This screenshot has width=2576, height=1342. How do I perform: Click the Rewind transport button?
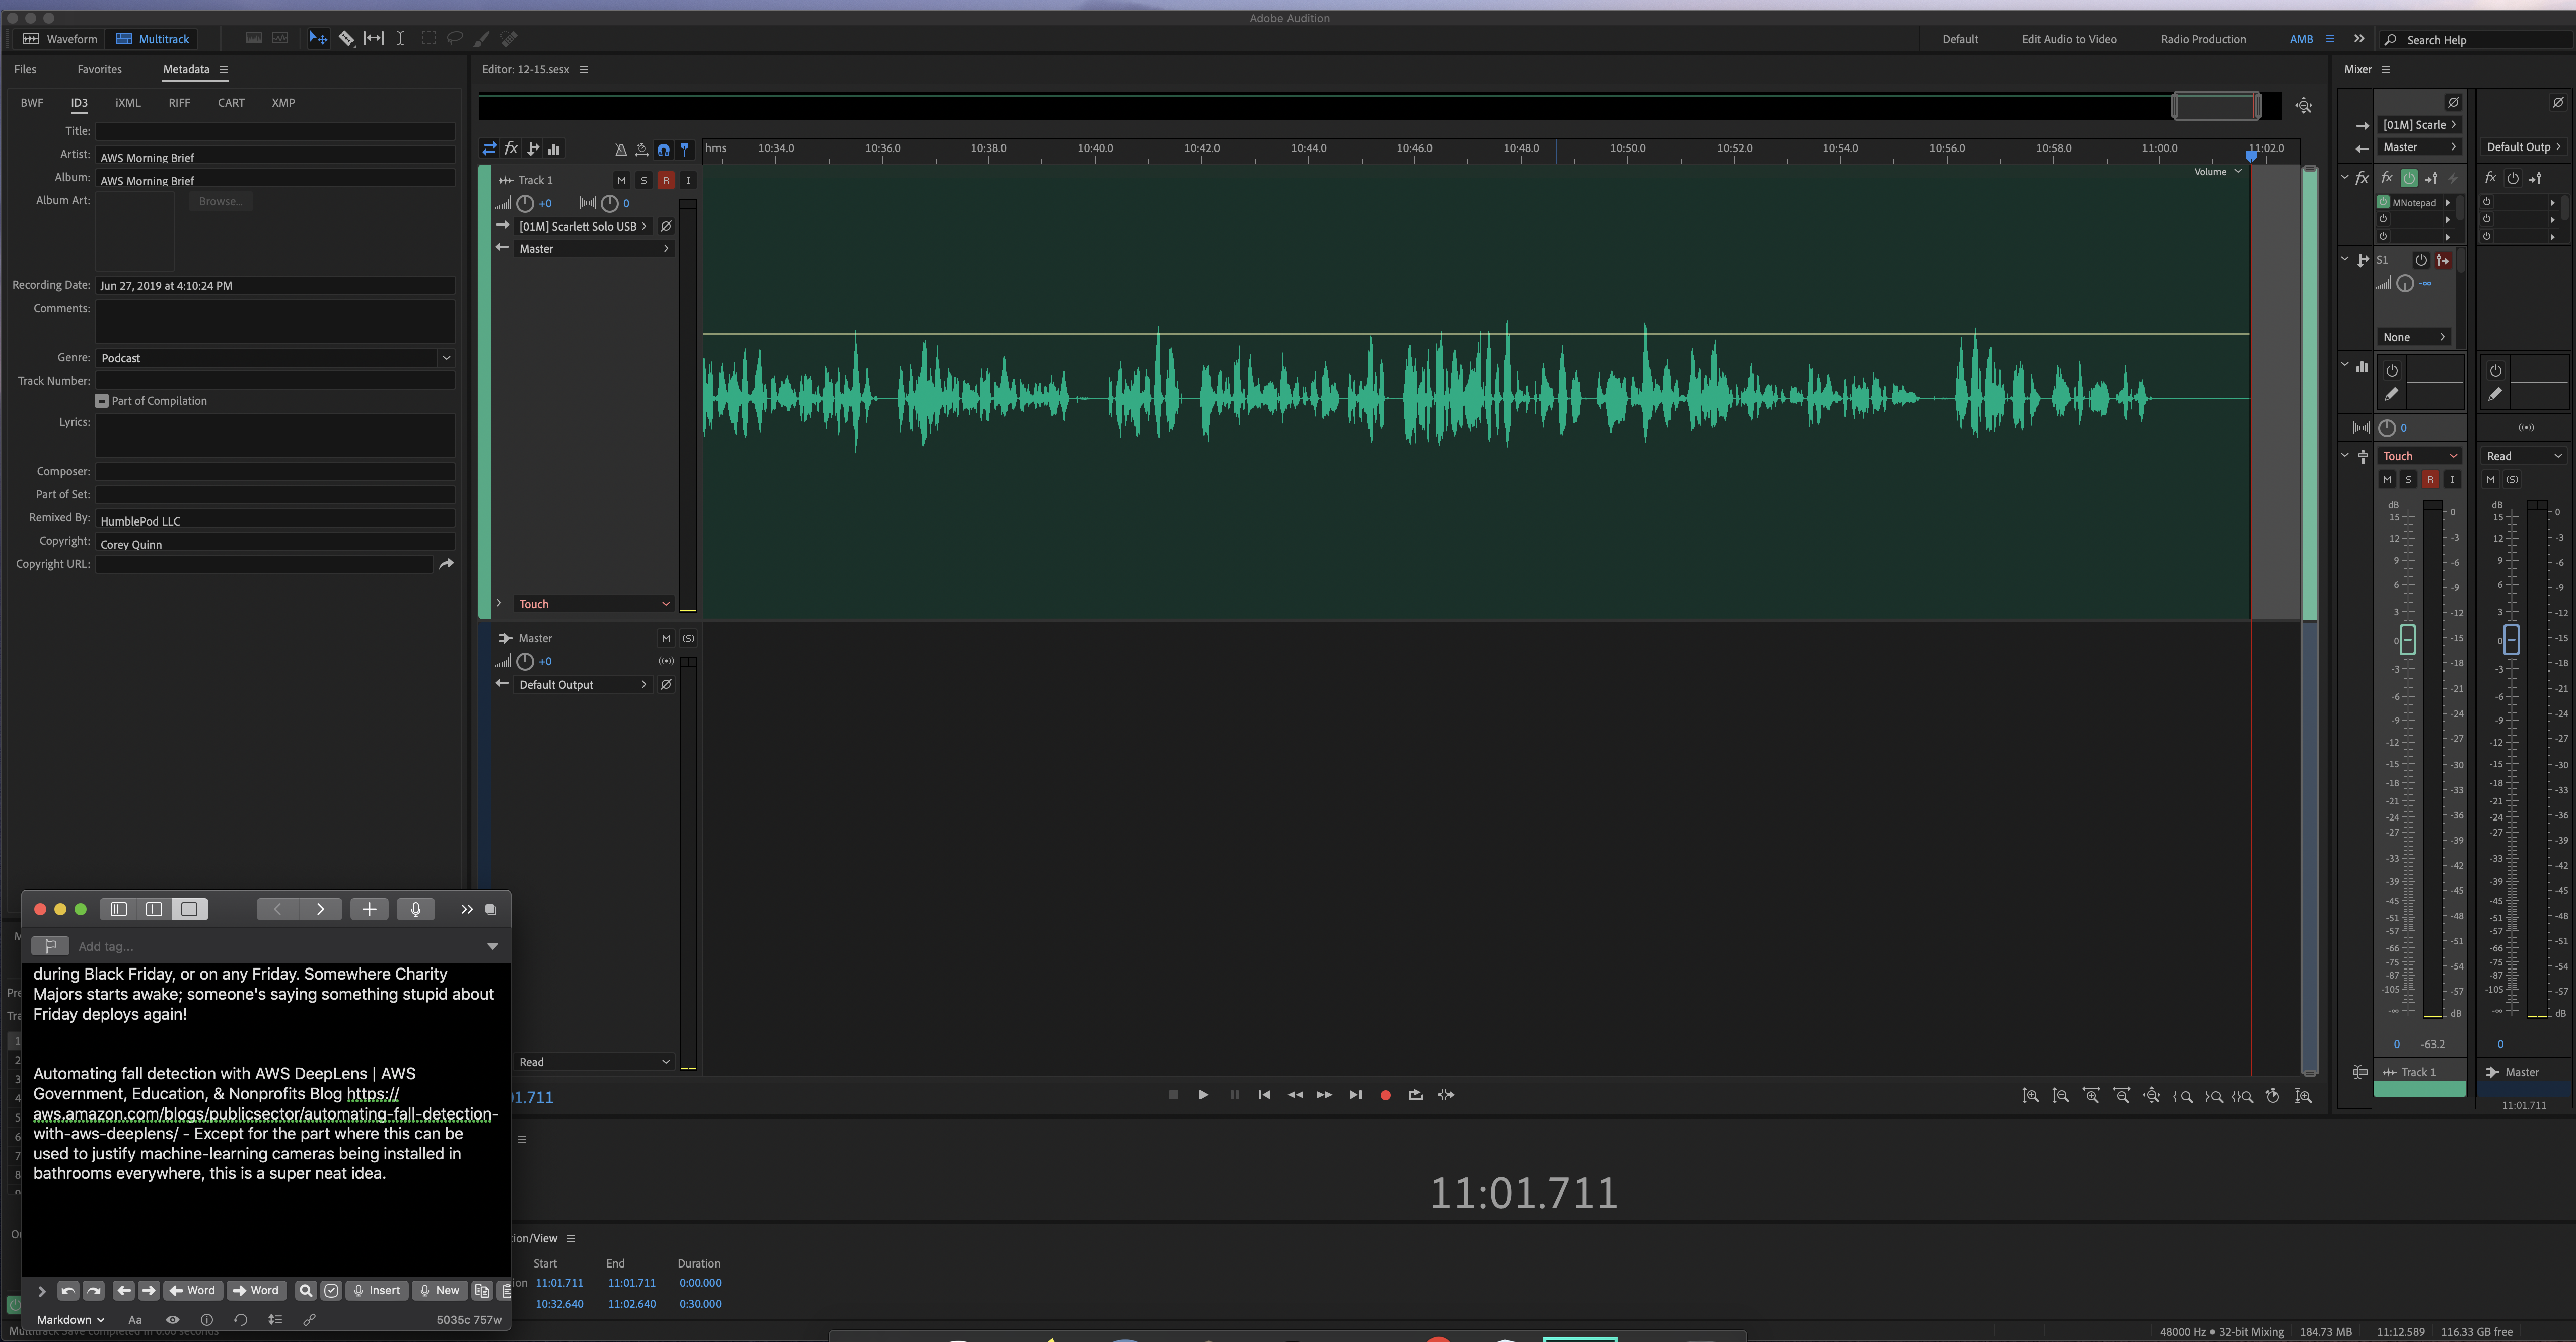click(x=1295, y=1095)
